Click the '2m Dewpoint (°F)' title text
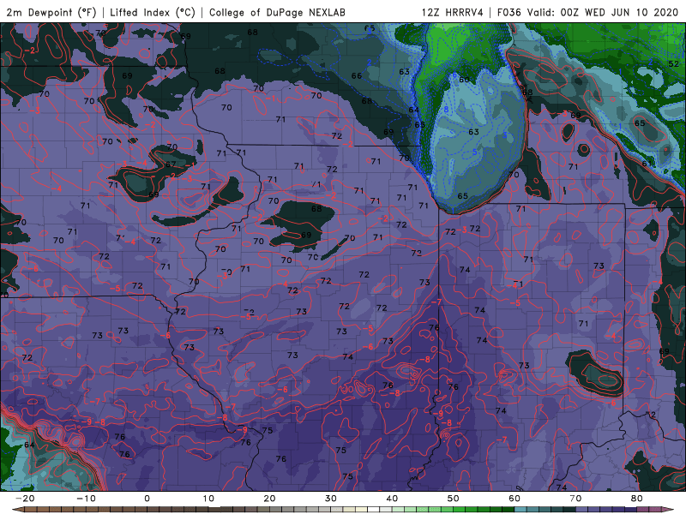Viewport: 686px width, 514px height. (51, 12)
